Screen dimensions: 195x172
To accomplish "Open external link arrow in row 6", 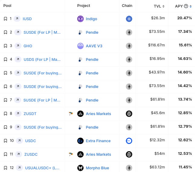I will (x=18, y=86).
